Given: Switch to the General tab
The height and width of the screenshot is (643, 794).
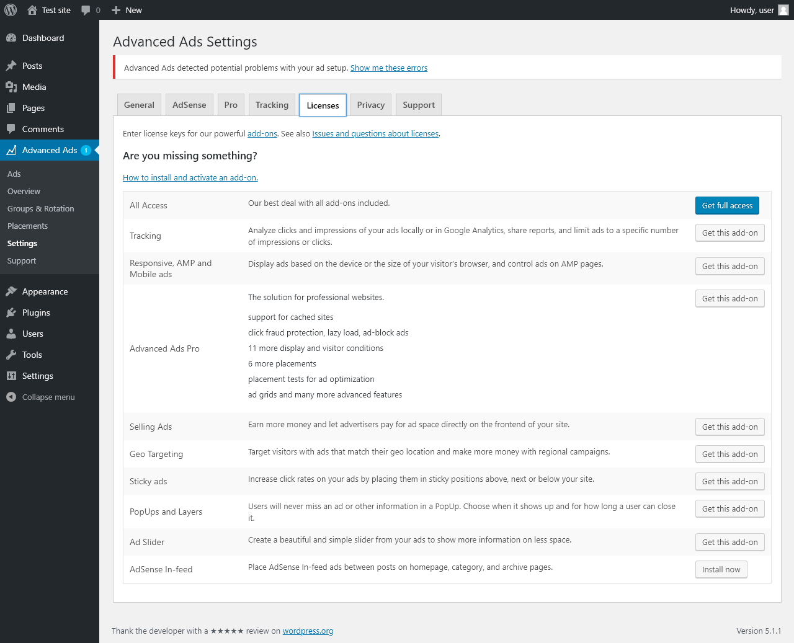Looking at the screenshot, I should tap(139, 105).
